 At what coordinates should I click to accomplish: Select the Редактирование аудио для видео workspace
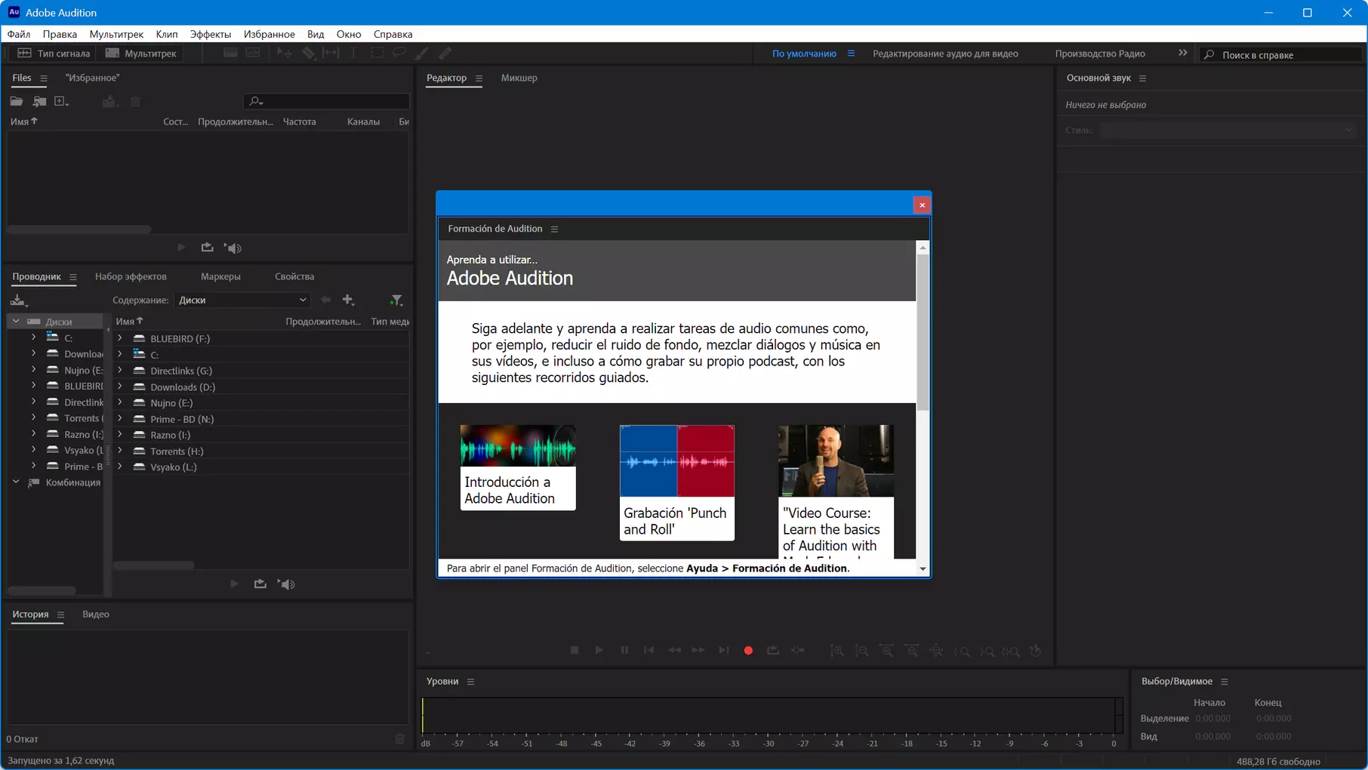pos(945,54)
